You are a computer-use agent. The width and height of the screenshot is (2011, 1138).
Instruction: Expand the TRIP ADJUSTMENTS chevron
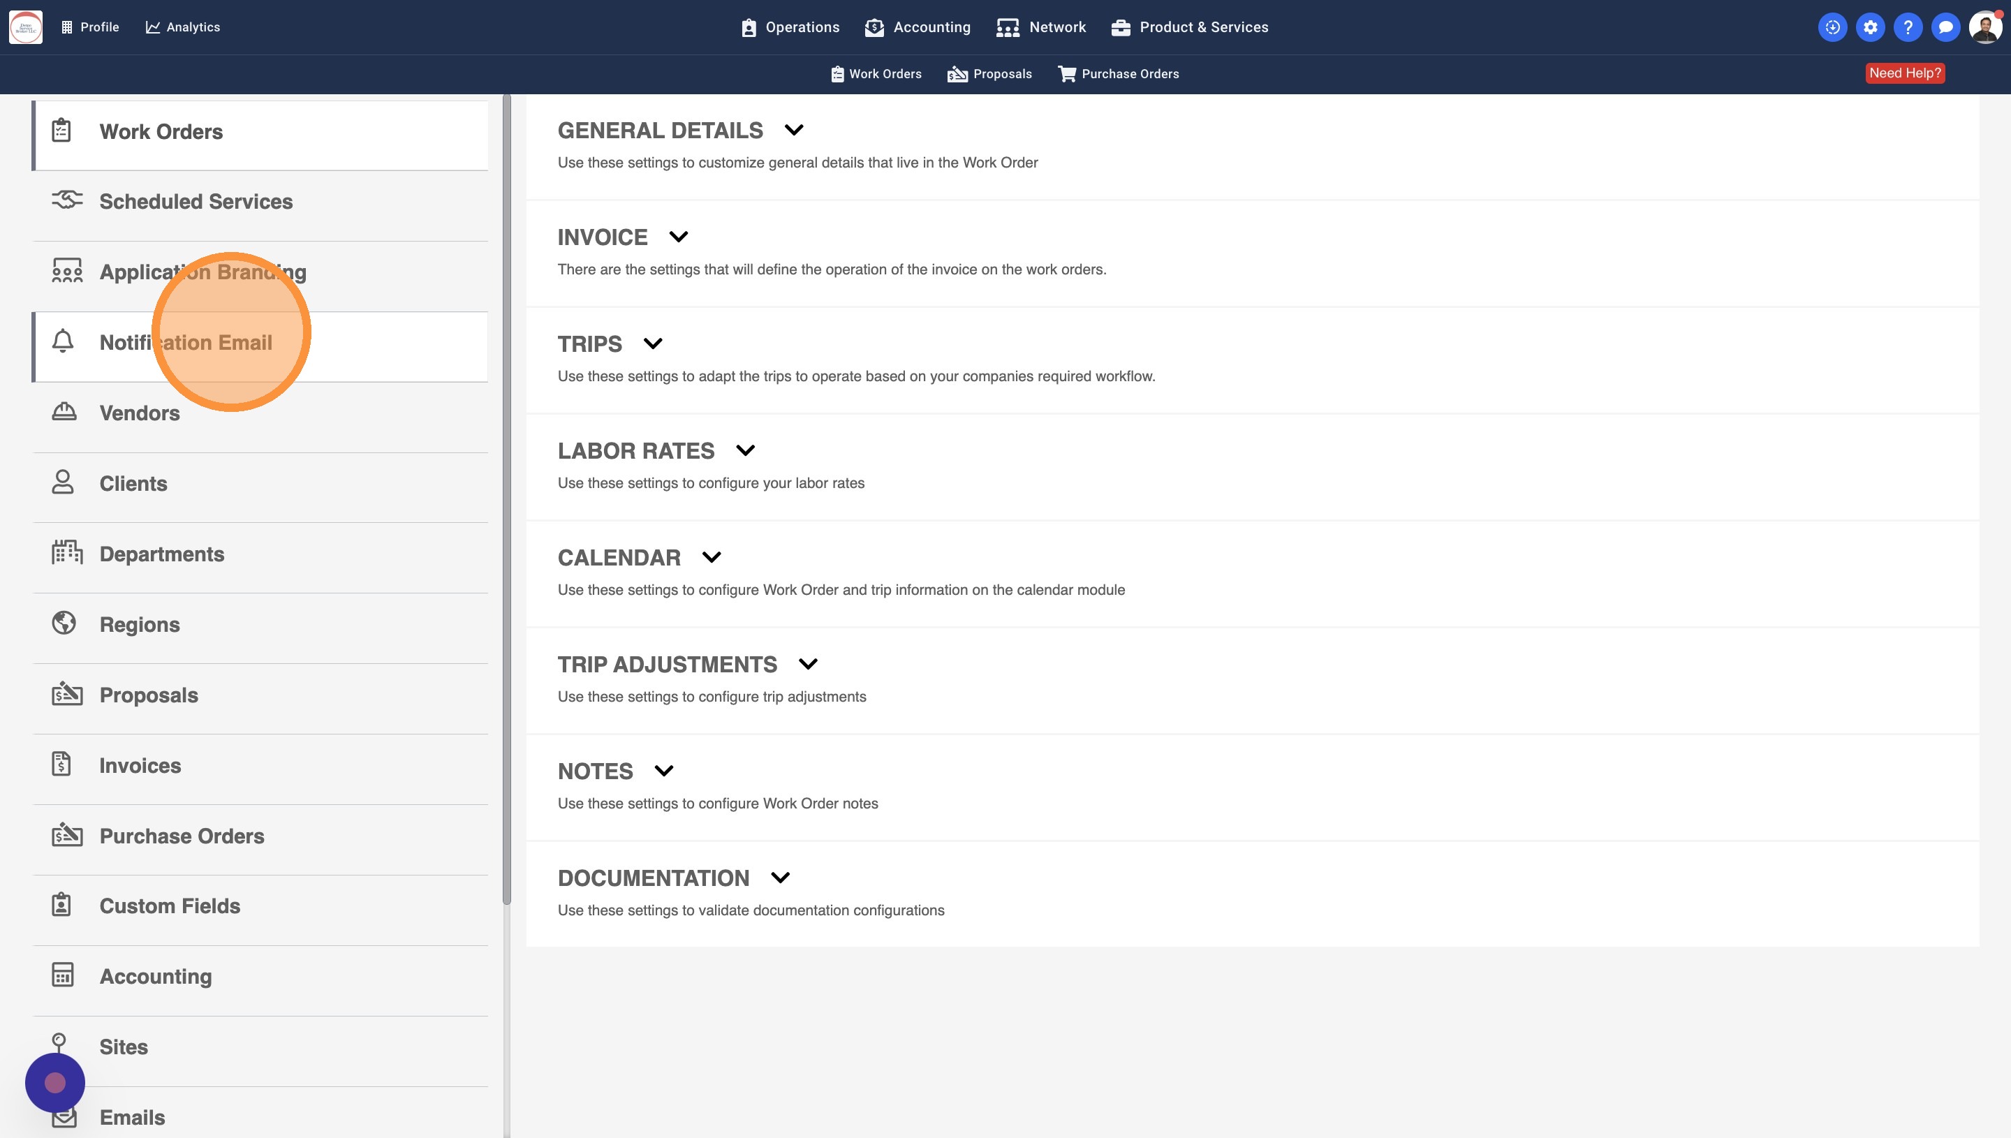807,665
